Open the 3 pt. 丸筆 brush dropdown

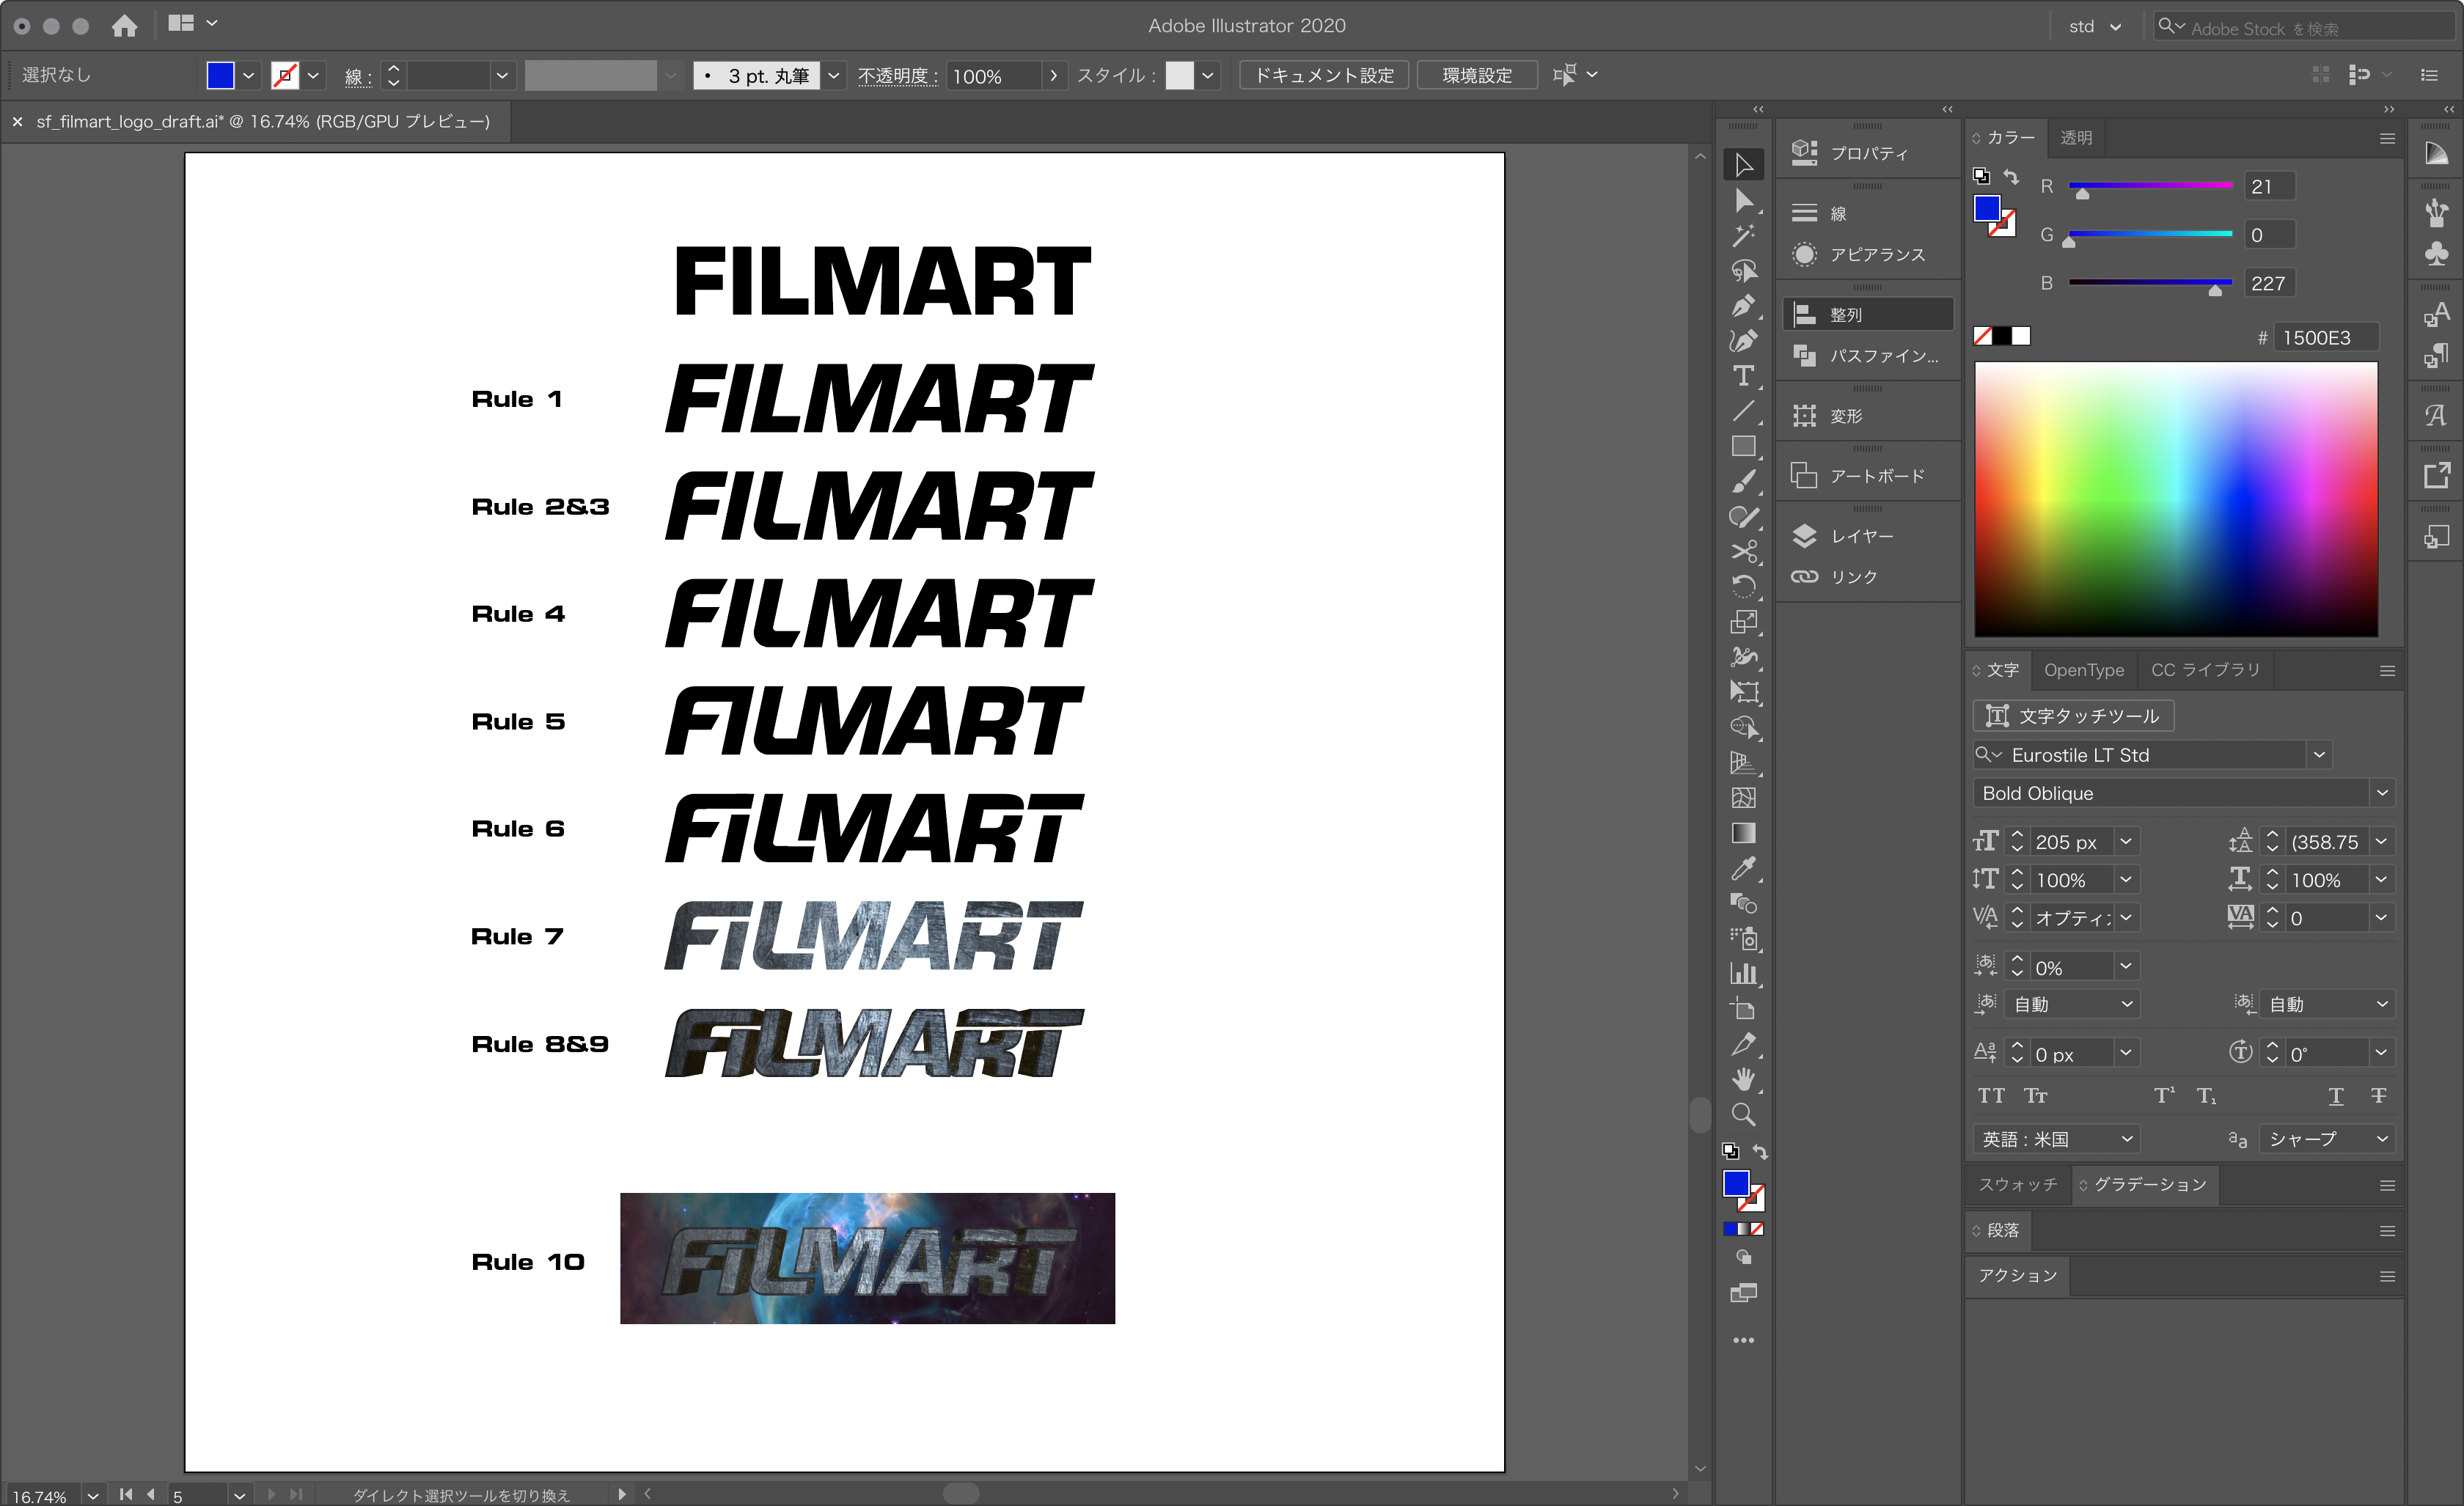coord(832,75)
